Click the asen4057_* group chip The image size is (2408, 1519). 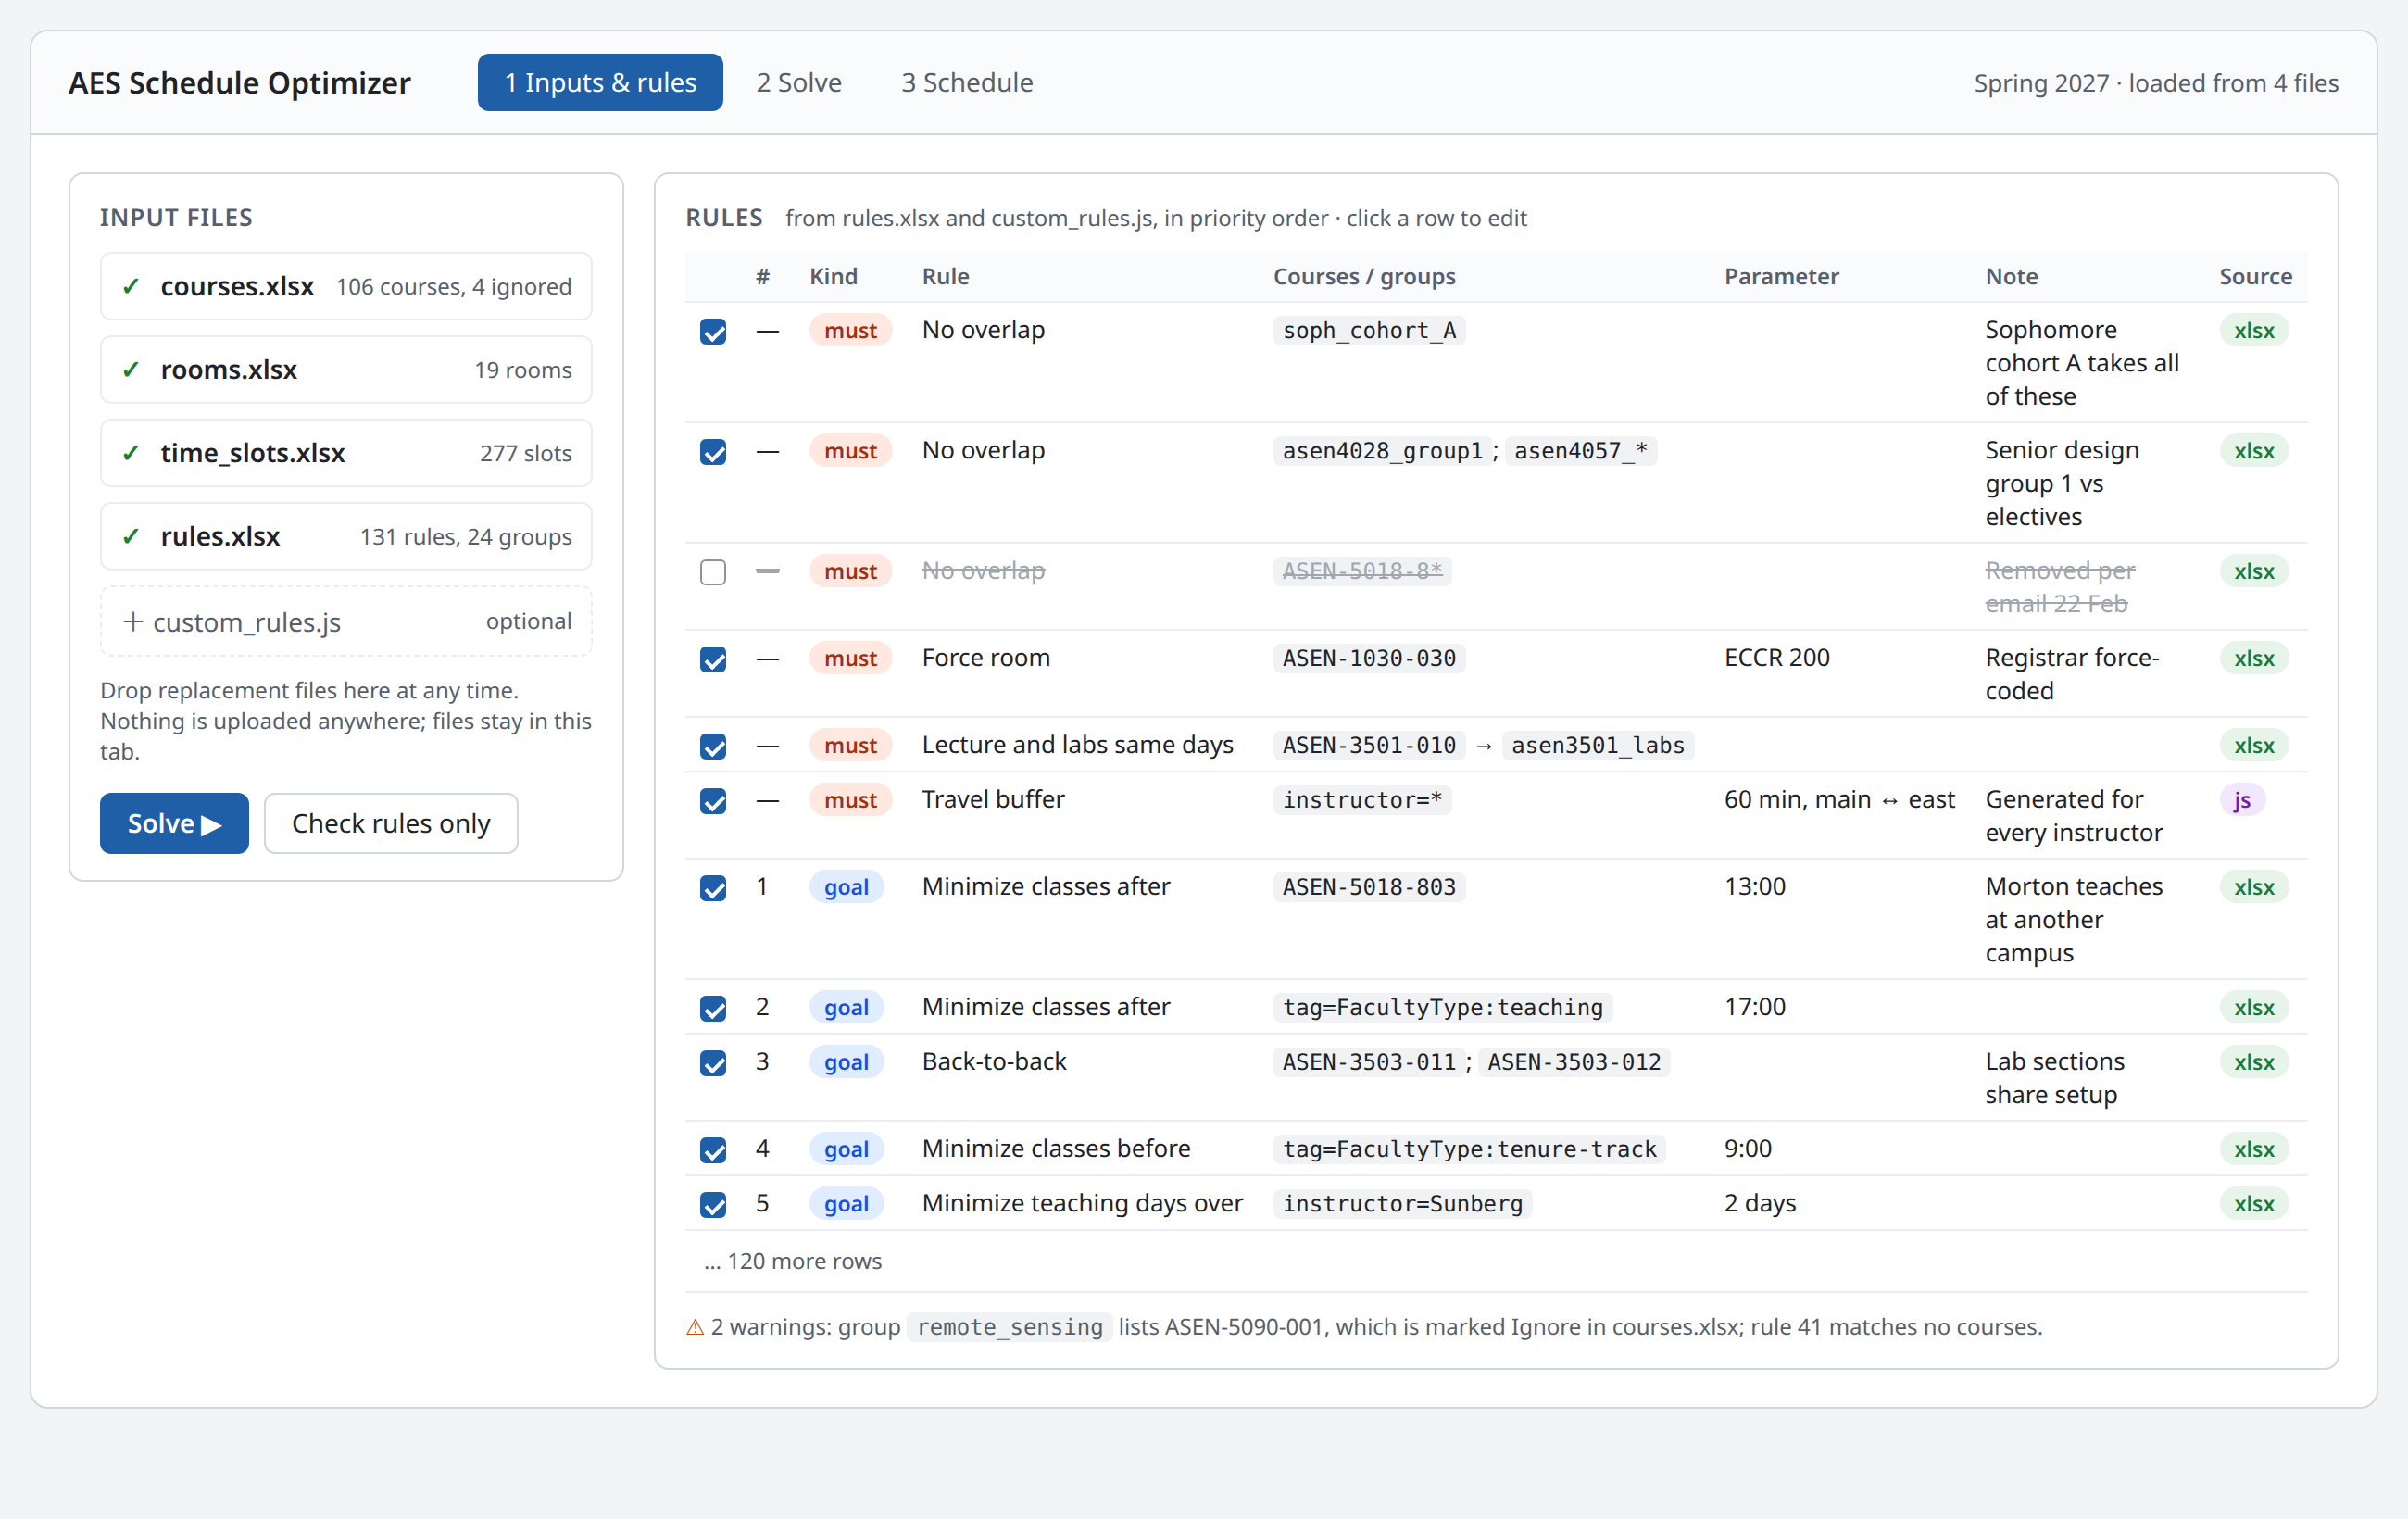coord(1580,451)
